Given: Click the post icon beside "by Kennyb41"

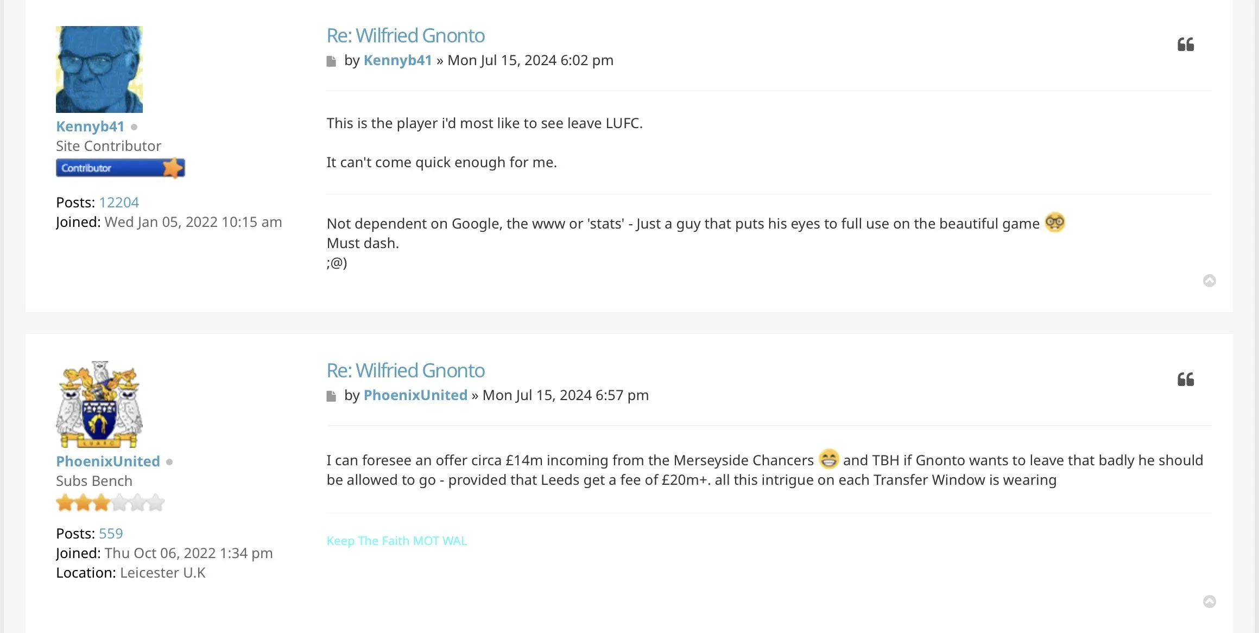Looking at the screenshot, I should [331, 61].
